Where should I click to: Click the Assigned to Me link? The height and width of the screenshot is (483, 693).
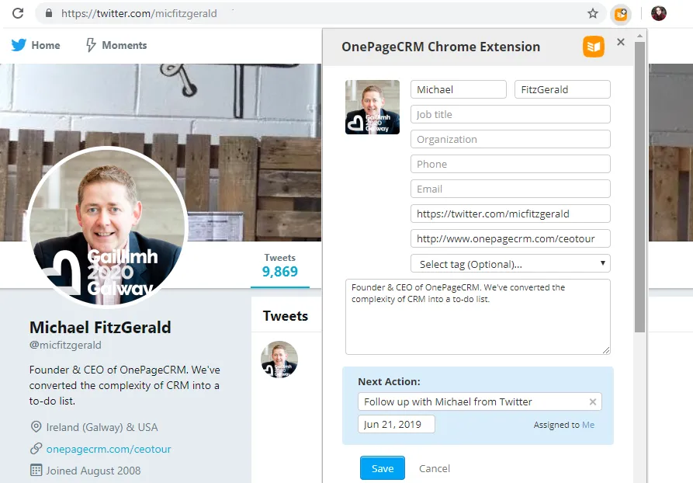tap(587, 425)
